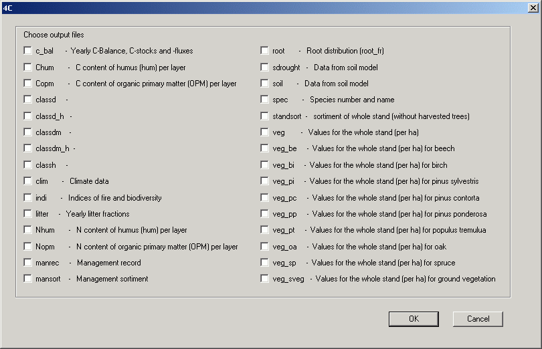Enable veg_sveg ground vegetation output
542x349 pixels.
[265, 279]
